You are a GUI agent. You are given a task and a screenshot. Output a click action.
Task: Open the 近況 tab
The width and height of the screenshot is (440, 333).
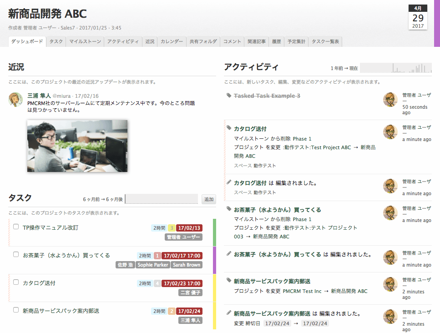click(150, 41)
